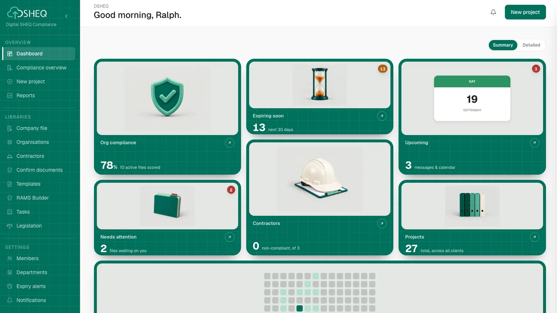Click the binders image on Projects card

point(472,205)
